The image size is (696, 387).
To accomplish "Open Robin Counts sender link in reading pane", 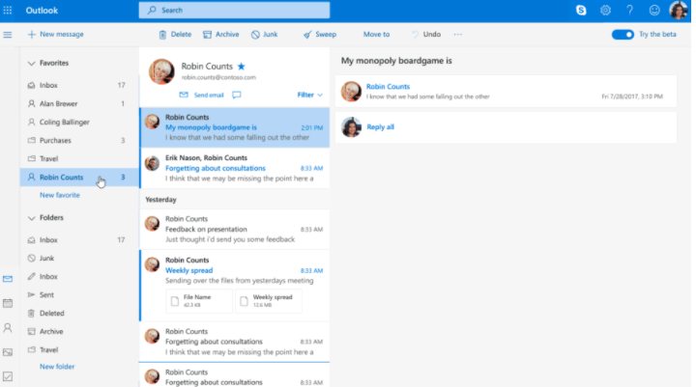I will click(x=388, y=87).
